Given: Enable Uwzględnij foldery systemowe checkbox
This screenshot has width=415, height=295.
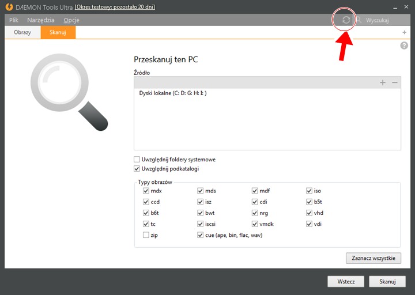Looking at the screenshot, I should pos(137,160).
